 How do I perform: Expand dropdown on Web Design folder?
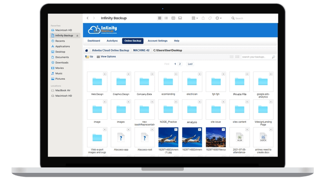[104, 74]
